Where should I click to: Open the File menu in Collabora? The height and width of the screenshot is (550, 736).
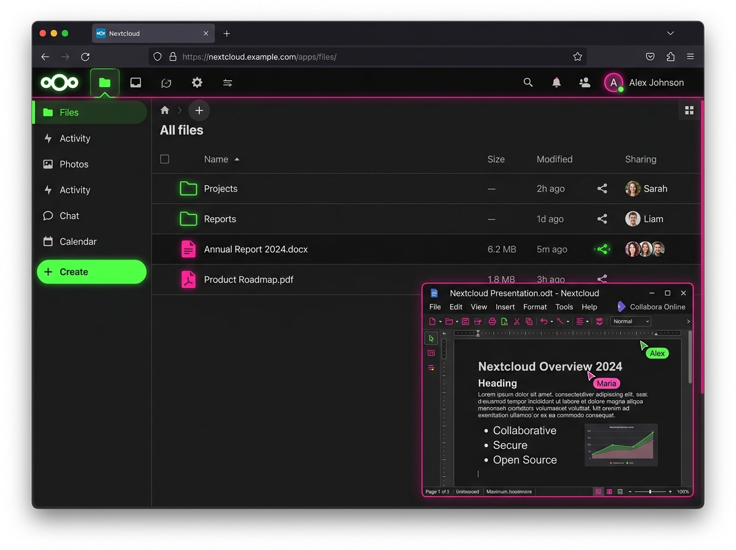[x=435, y=307]
